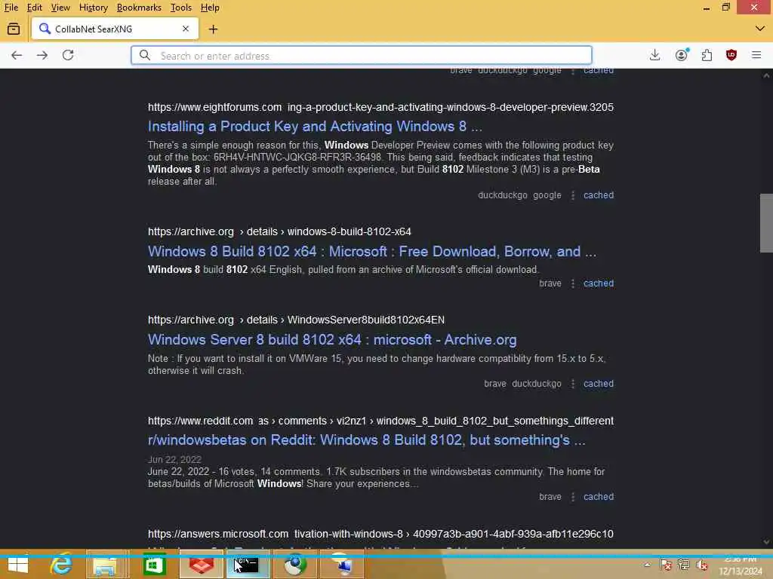This screenshot has width=773, height=579.
Task: Click the archive.org WindowsServer8build8102x64EN URL
Action: coord(296,320)
